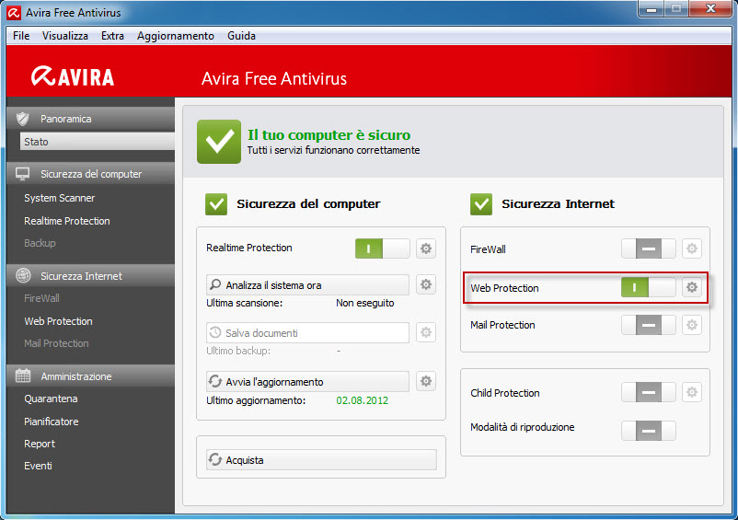Screen dimensions: 738x520
Task: Toggle the FireWall switch
Action: 649,248
